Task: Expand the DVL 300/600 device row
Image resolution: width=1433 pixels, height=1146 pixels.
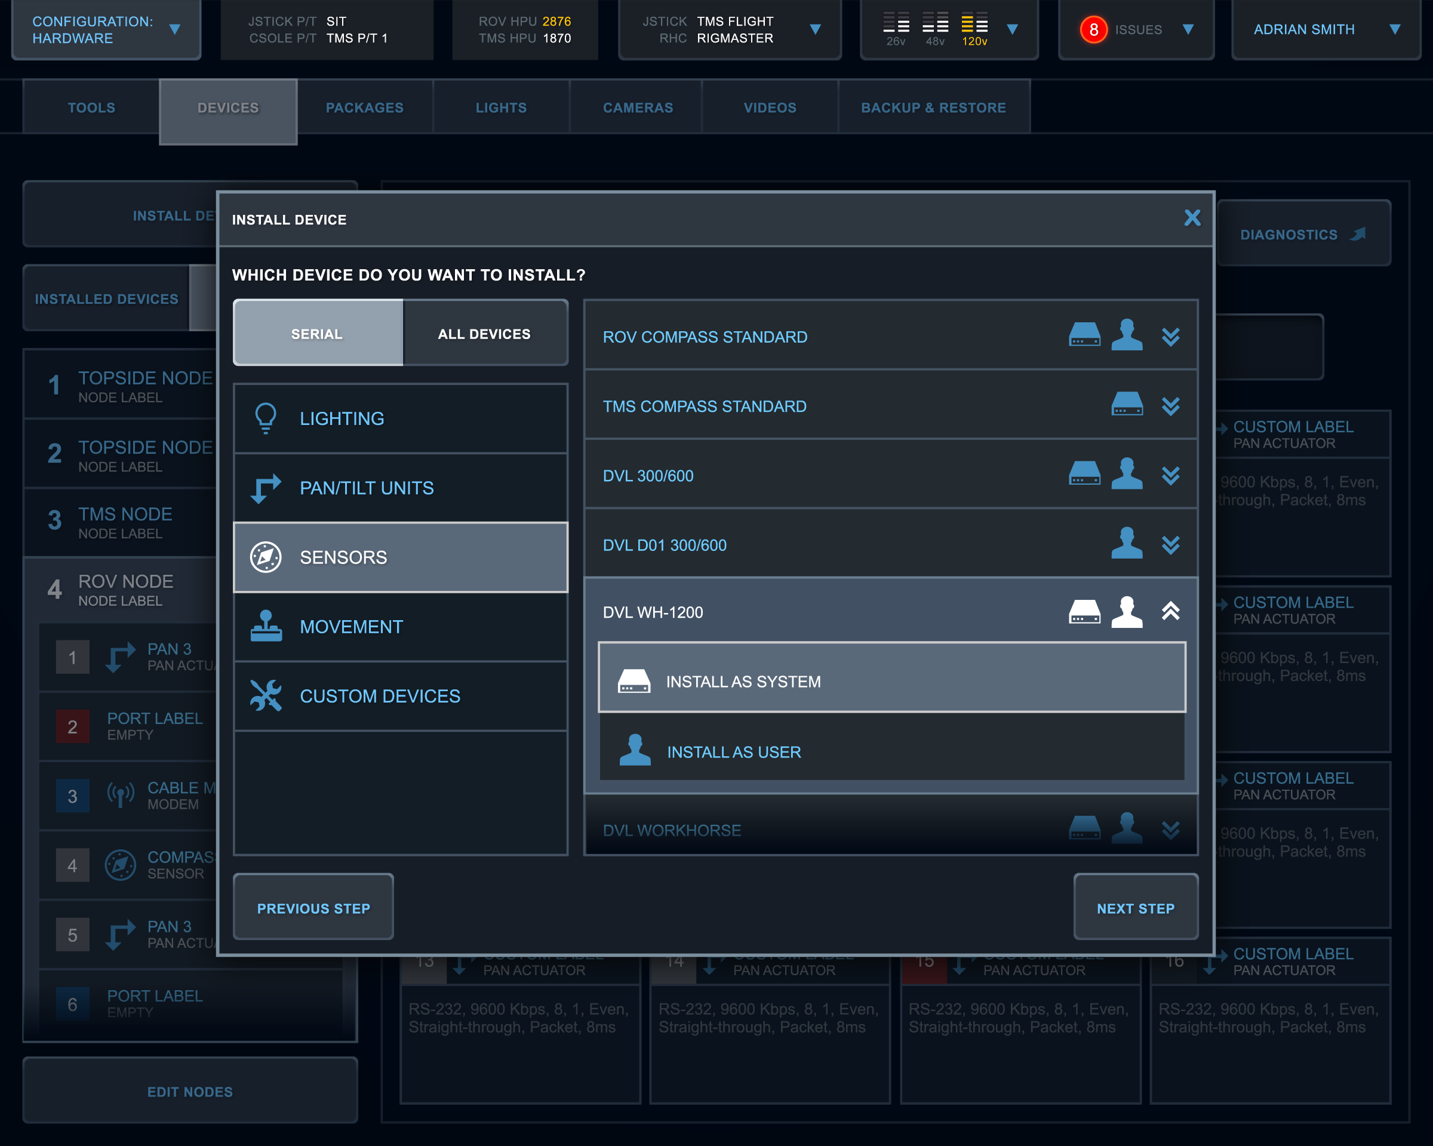Action: tap(1170, 476)
